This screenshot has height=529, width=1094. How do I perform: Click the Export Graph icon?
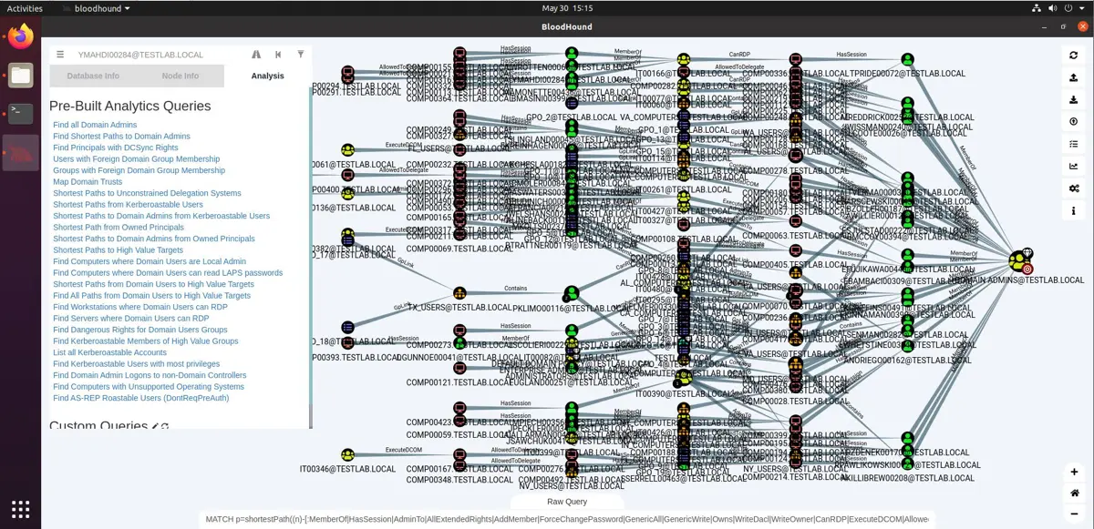[x=1074, y=78]
